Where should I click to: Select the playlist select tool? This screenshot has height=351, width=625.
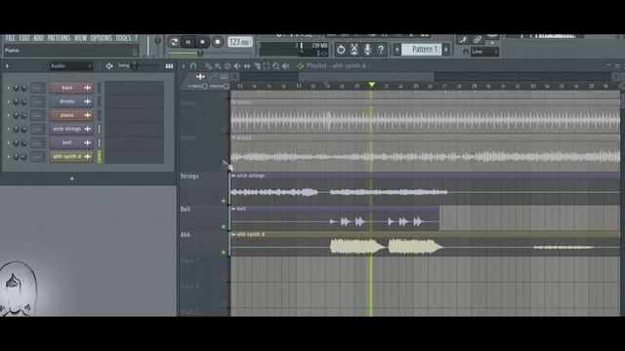pos(267,66)
